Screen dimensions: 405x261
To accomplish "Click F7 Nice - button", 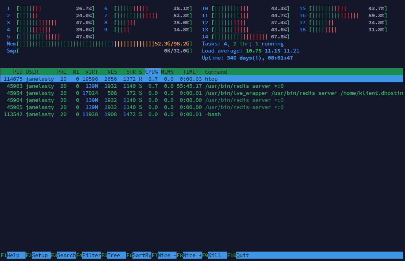I will [164, 255].
